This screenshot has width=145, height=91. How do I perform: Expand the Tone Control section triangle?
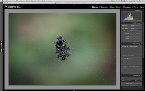(x=141, y=31)
